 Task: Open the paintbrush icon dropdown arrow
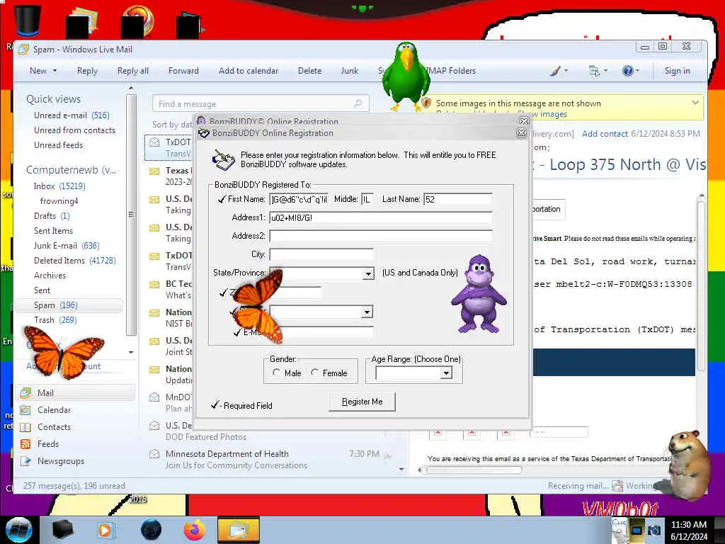566,71
